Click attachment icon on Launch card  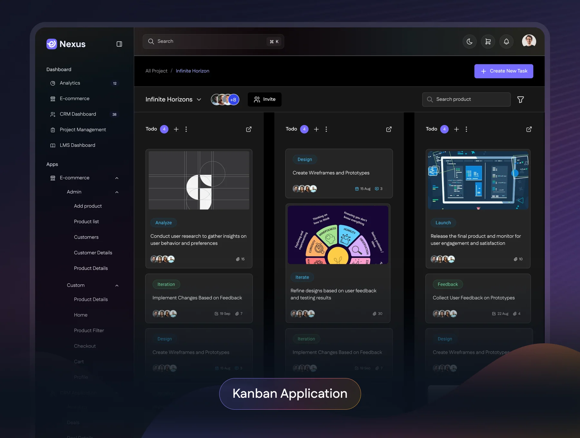tap(516, 259)
